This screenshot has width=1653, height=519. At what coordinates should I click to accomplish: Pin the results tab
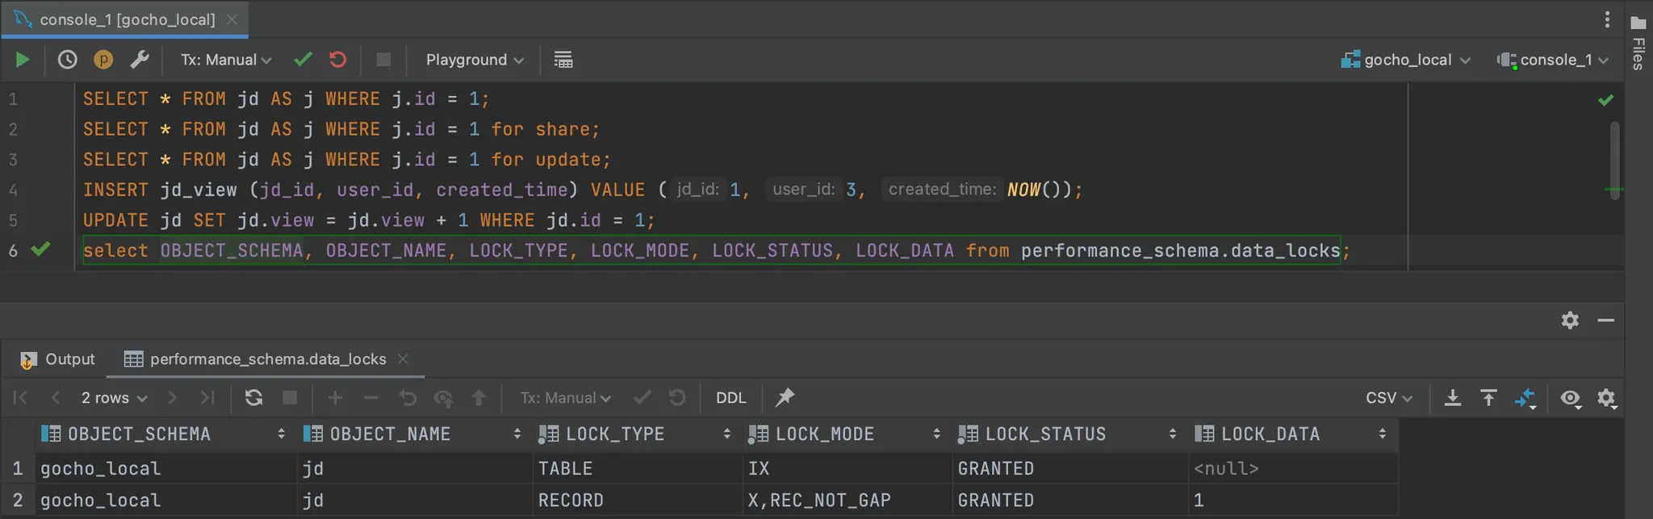(x=785, y=398)
